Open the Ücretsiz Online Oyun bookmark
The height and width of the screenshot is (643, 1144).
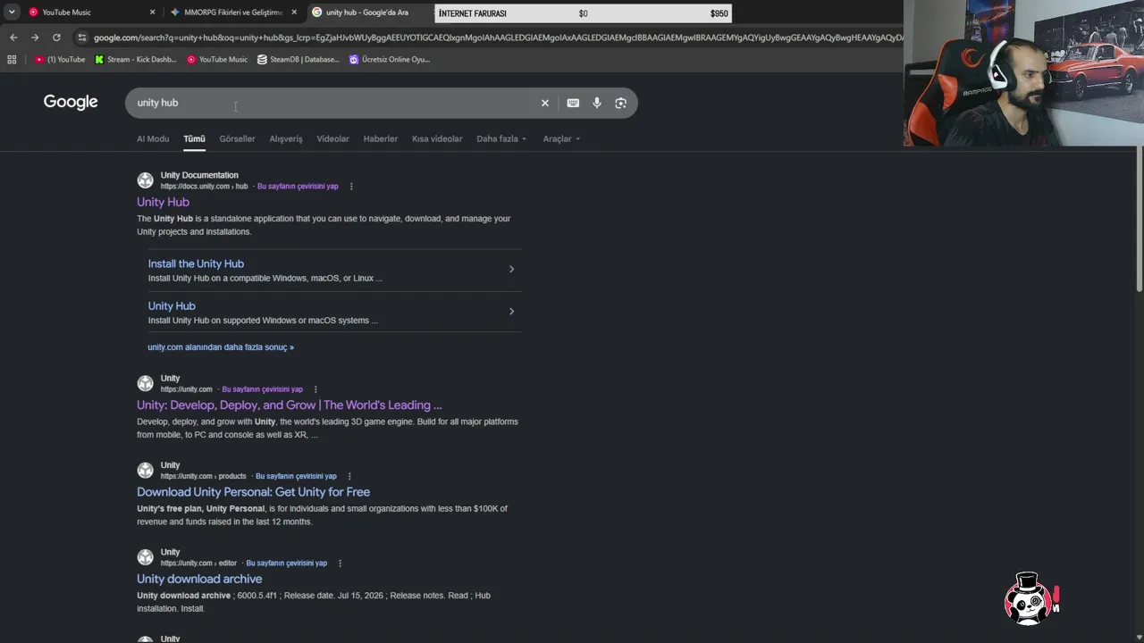[x=390, y=60]
